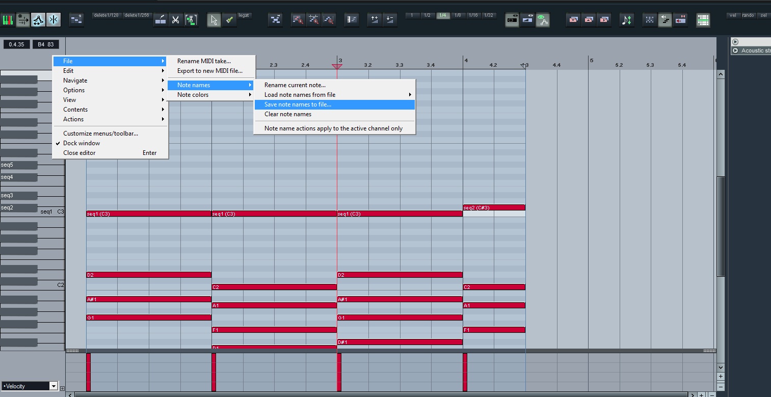Click the middle pink folder-arrow toolbar icon
Viewport: 771px width, 397px height.
[x=589, y=20]
